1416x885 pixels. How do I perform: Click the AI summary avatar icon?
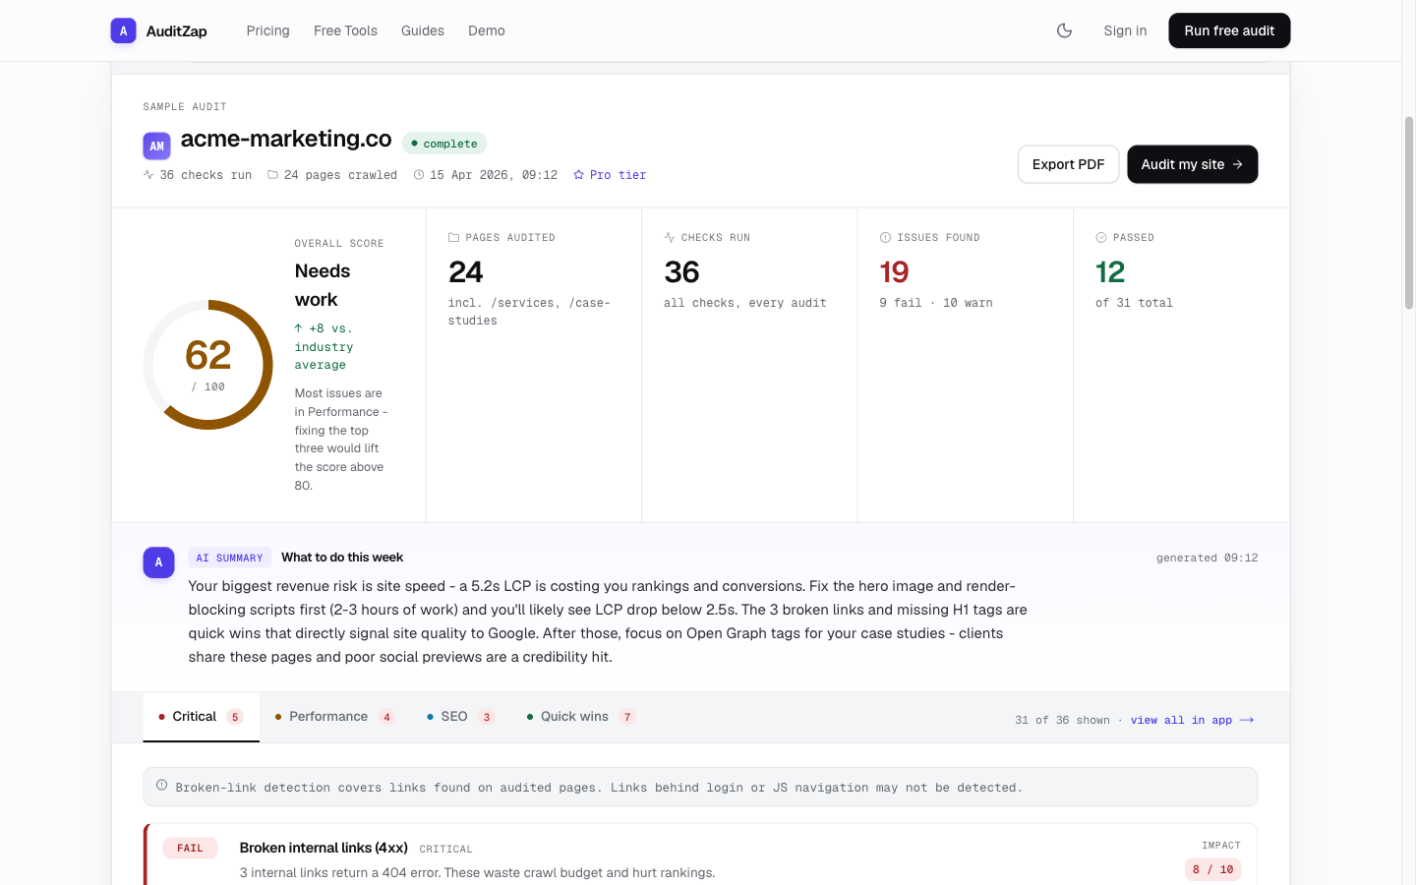pos(158,562)
